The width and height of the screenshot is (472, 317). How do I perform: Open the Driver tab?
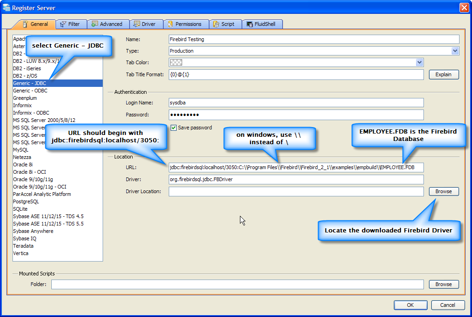click(146, 24)
